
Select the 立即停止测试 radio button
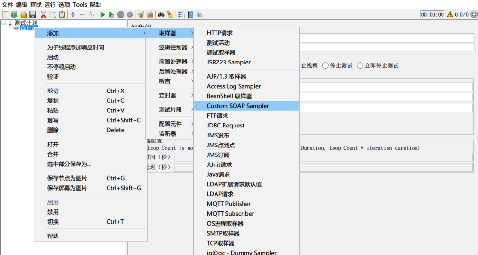[x=360, y=65]
